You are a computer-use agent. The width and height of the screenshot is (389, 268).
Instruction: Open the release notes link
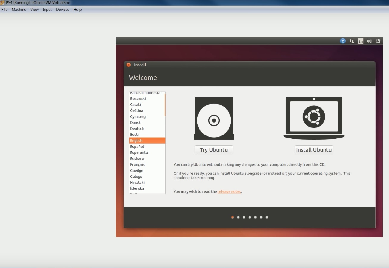[x=229, y=192]
